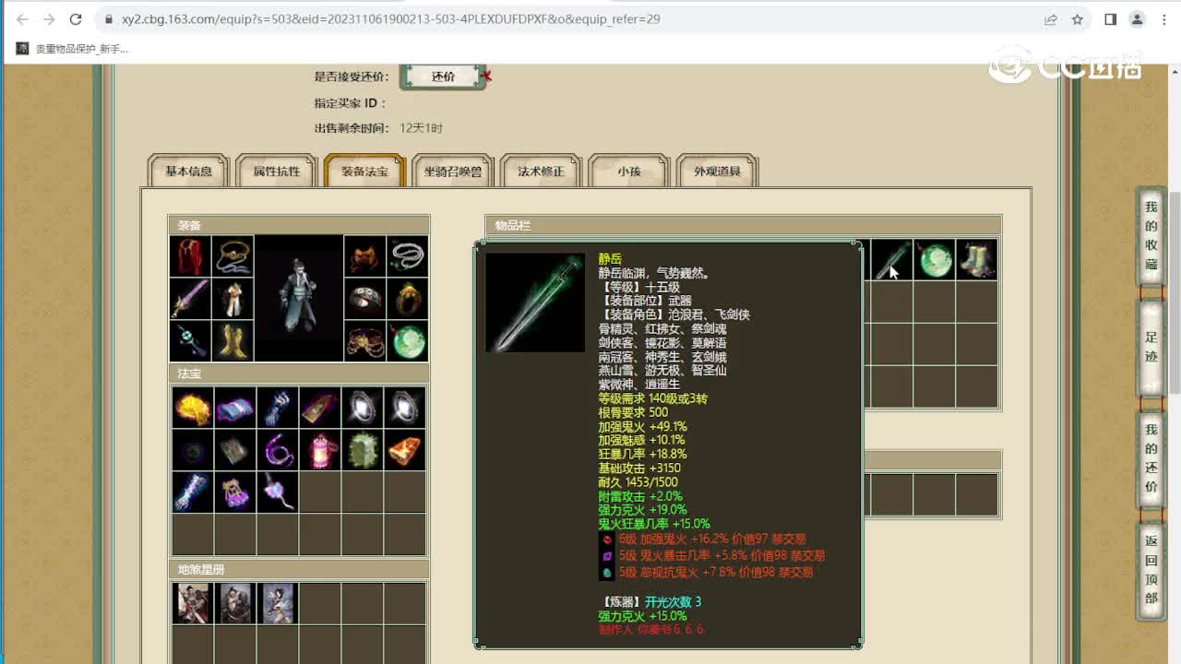
Task: Click the character portrait in equipment panel
Action: pyautogui.click(x=299, y=299)
